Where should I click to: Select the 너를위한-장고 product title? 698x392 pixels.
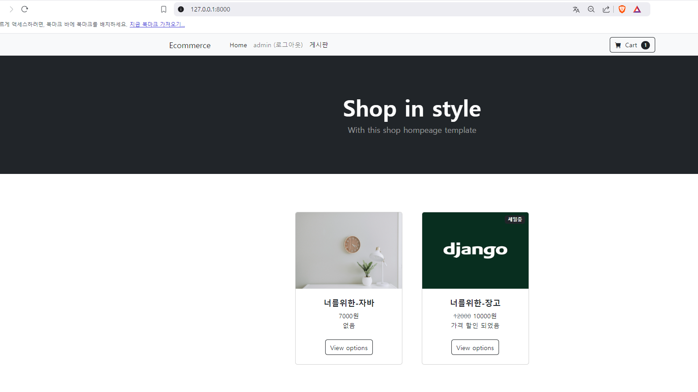[x=475, y=303]
